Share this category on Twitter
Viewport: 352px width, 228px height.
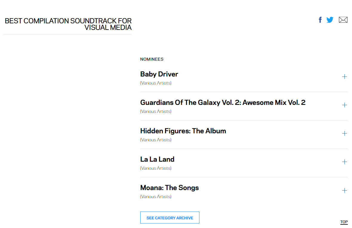click(330, 20)
